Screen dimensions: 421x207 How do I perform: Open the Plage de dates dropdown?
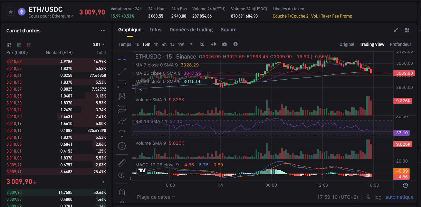tap(156, 197)
